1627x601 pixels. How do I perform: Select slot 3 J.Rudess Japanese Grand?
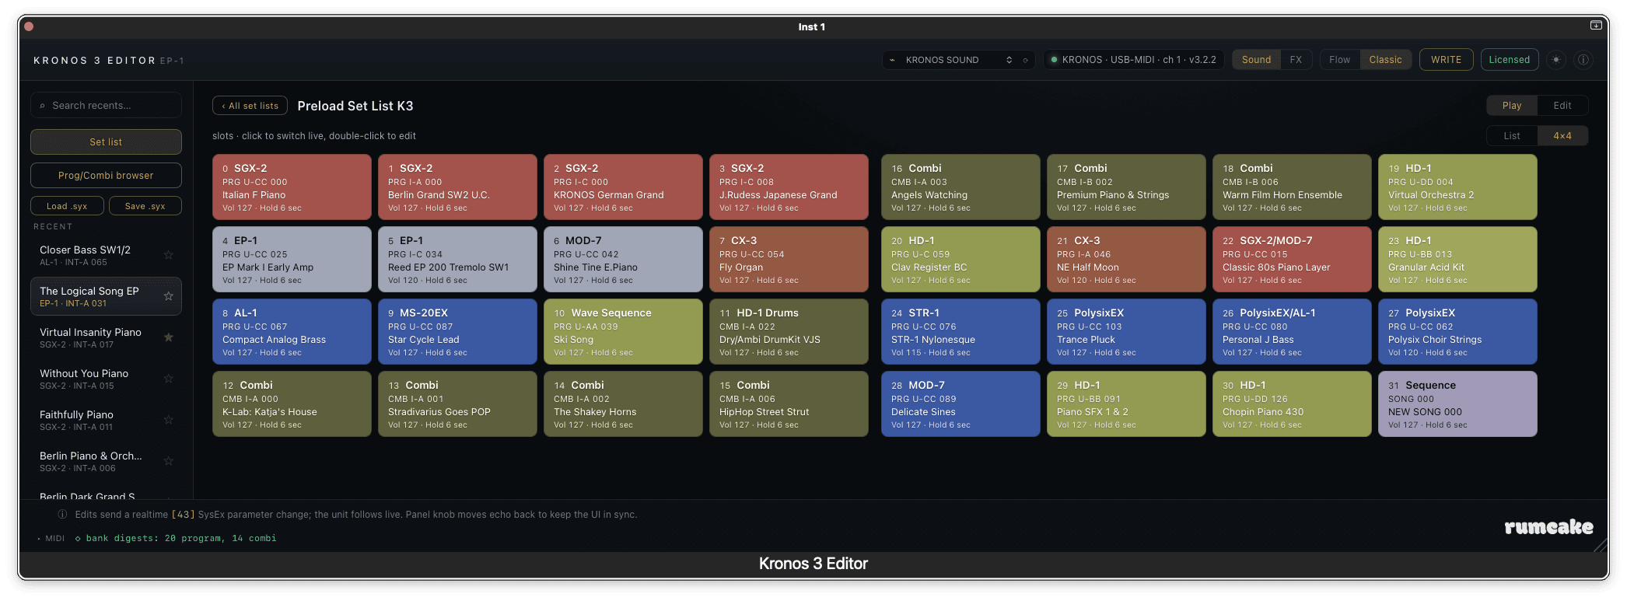789,187
